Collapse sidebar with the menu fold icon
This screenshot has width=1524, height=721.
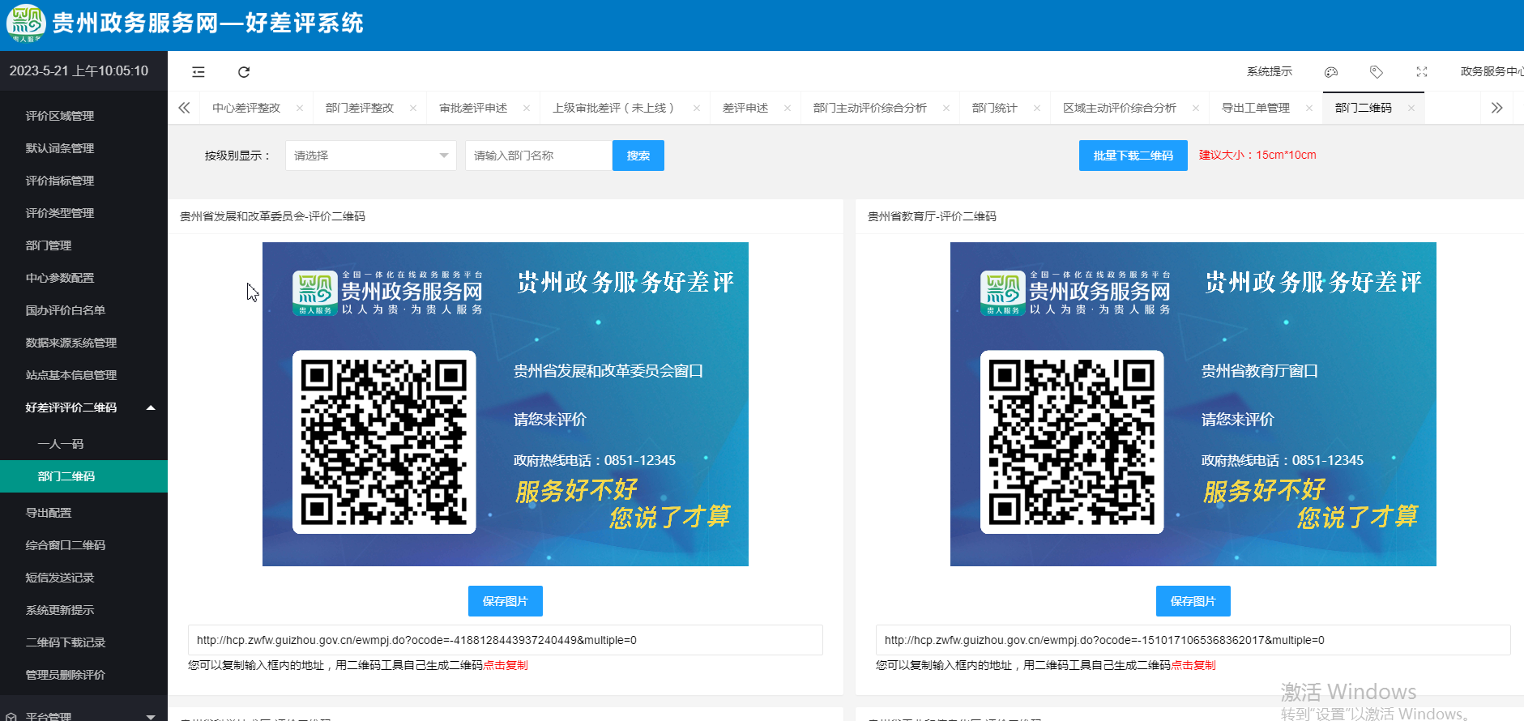(x=199, y=72)
